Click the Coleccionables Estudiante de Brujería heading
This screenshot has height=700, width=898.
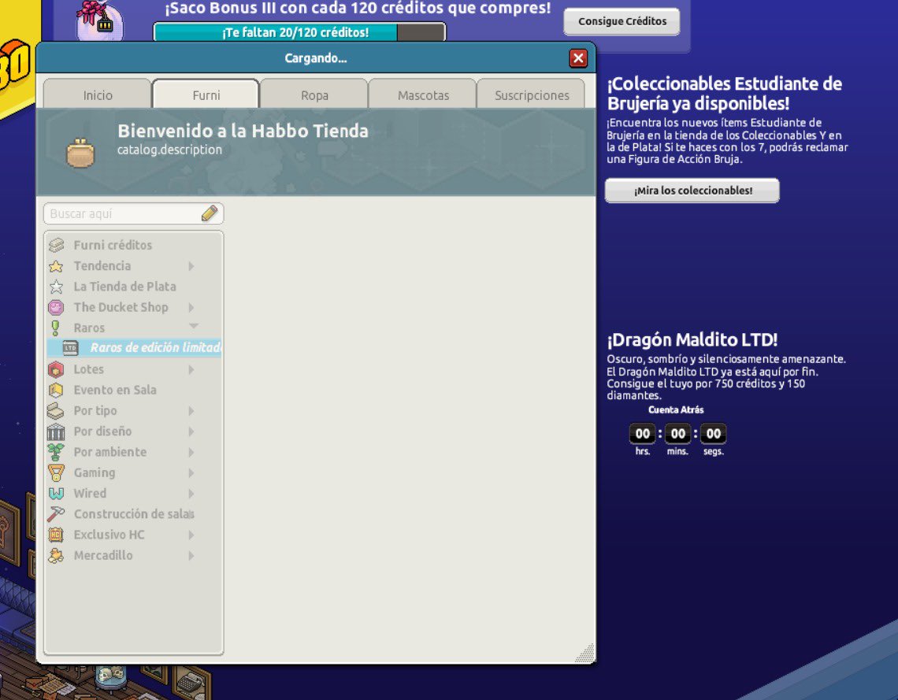coord(725,93)
